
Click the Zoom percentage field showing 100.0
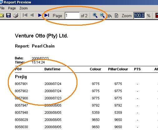(139, 16)
